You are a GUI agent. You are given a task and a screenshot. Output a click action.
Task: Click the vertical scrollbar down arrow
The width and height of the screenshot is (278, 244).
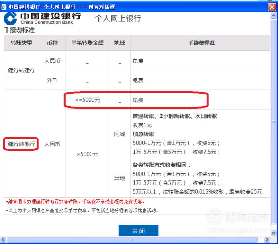[274, 233]
